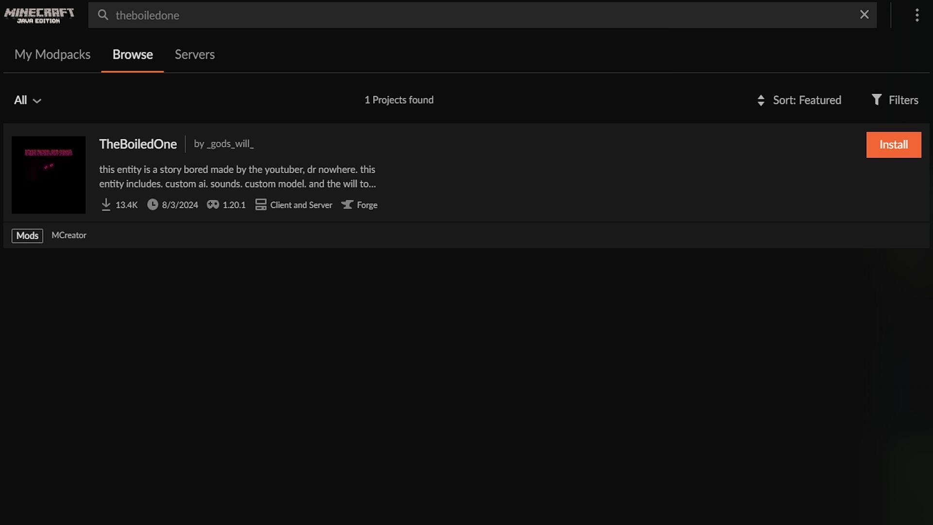The width and height of the screenshot is (933, 525).
Task: Open the TheBoiledOne project title link
Action: 138,144
